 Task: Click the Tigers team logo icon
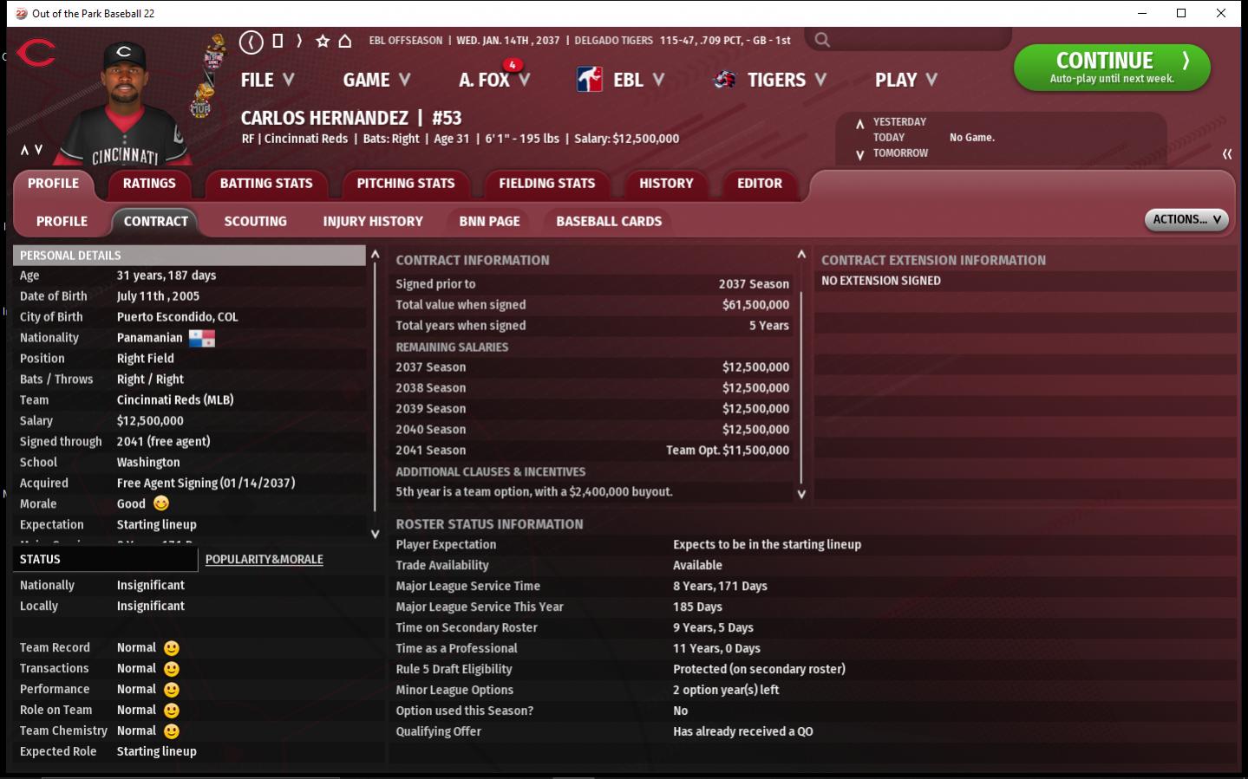click(724, 80)
